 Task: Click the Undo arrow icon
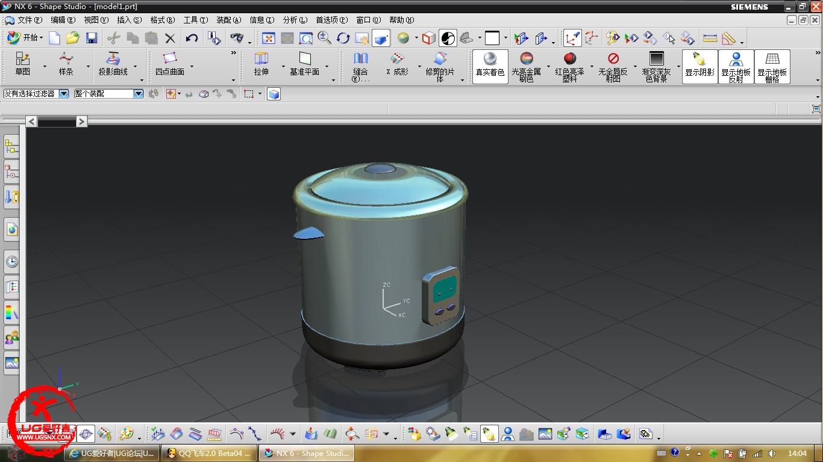pyautogui.click(x=192, y=38)
